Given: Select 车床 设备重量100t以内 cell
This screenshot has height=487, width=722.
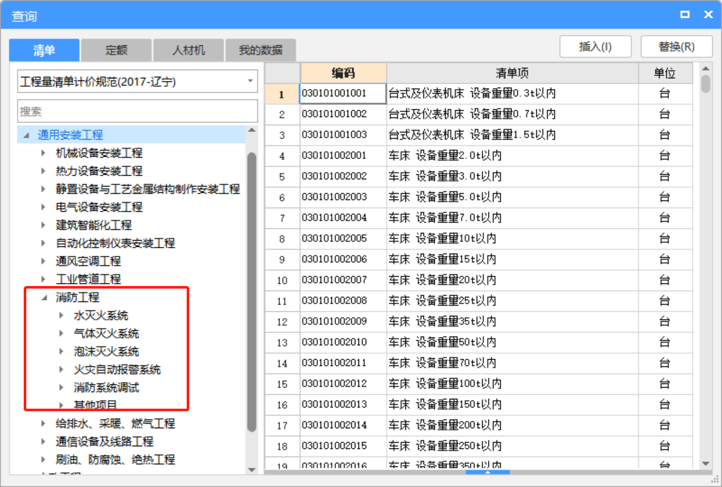Looking at the screenshot, I should point(513,384).
